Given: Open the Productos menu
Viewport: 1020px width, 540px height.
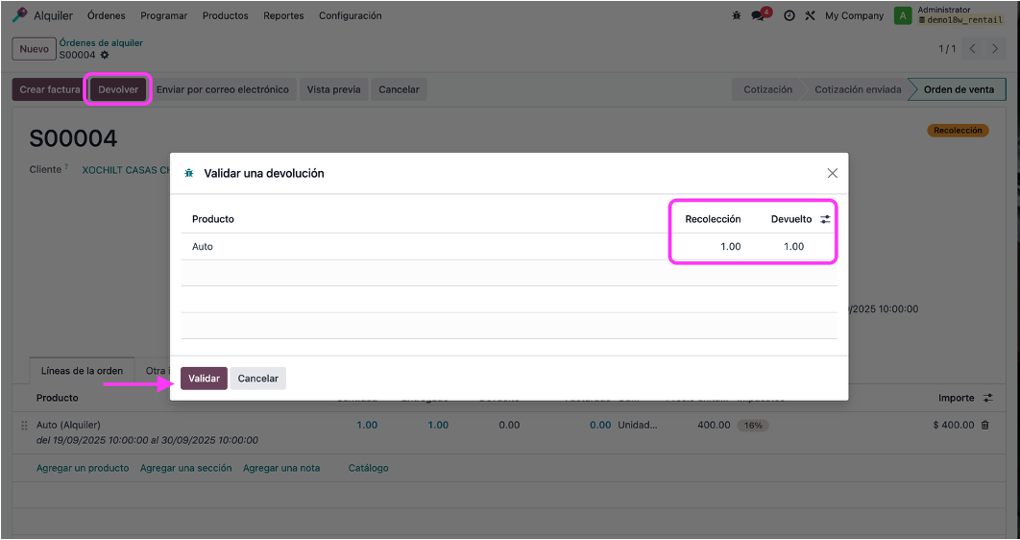Looking at the screenshot, I should coord(225,15).
